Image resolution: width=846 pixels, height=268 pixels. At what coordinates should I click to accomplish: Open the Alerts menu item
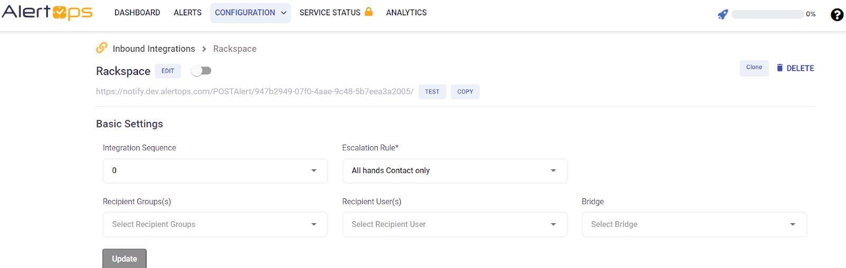[188, 13]
